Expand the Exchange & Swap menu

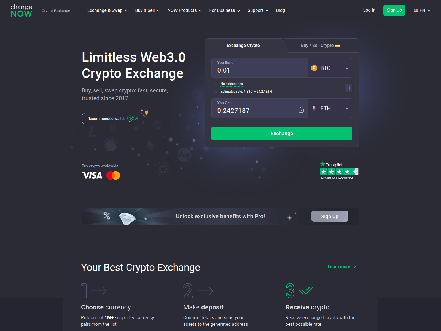click(107, 10)
